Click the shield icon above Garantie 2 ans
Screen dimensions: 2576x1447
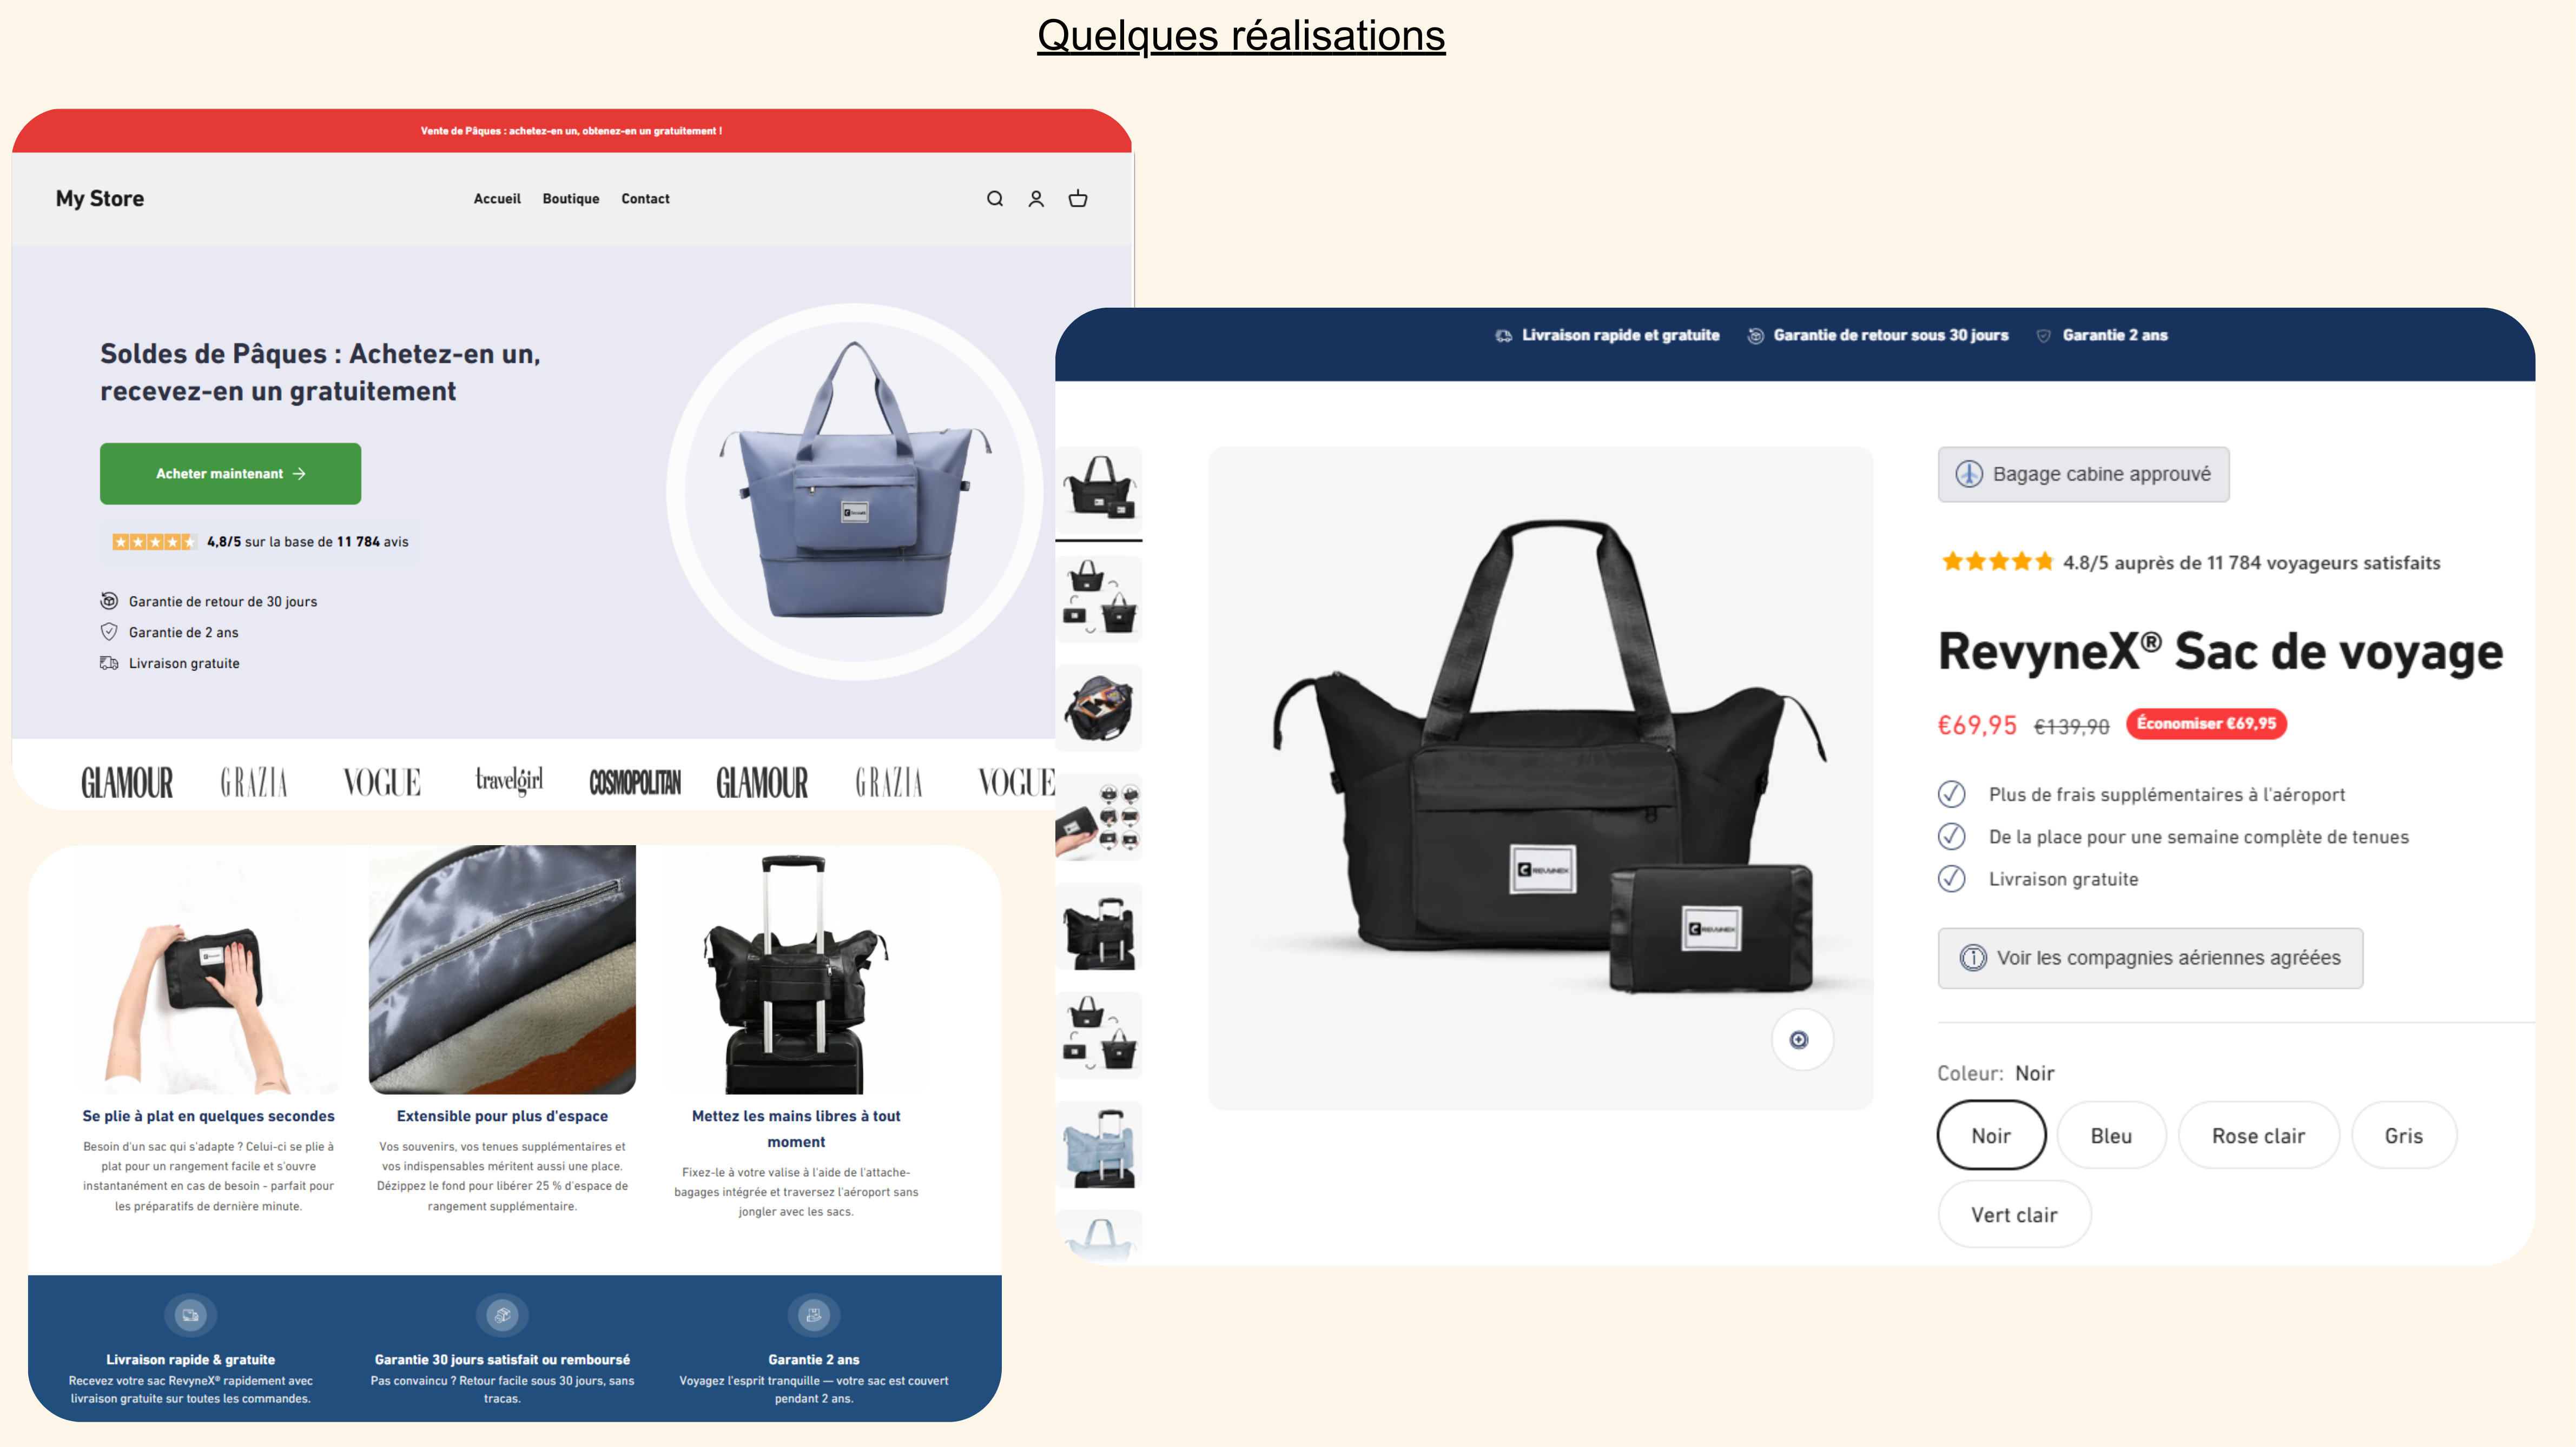coord(814,1315)
